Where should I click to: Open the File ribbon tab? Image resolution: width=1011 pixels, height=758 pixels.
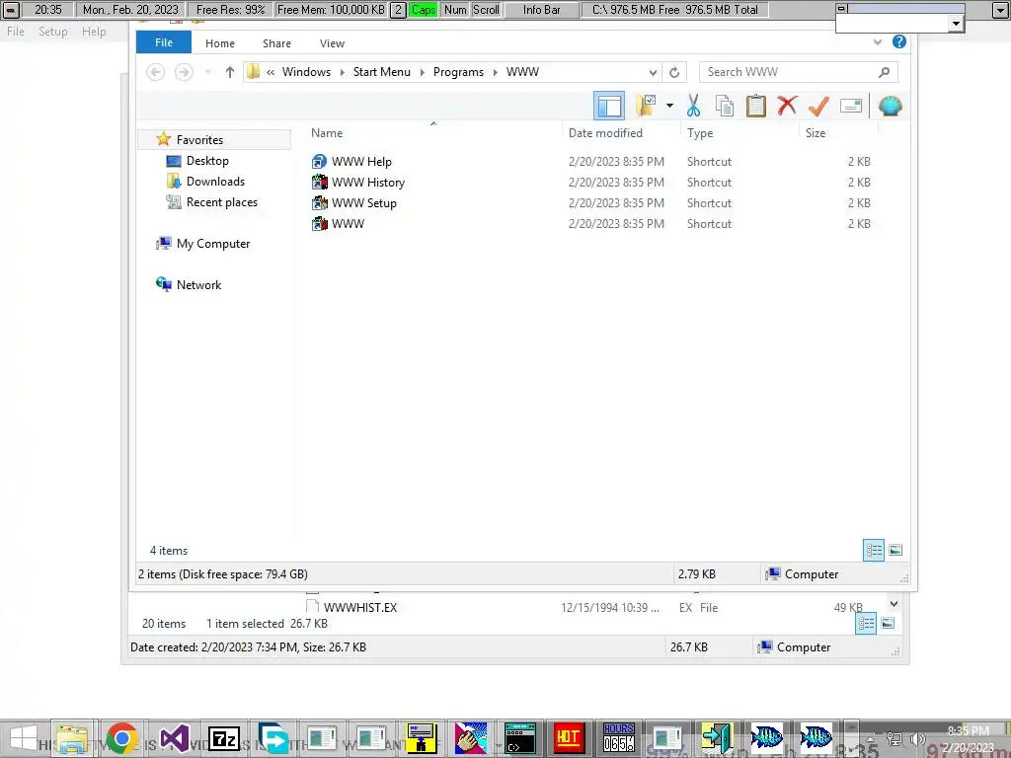point(164,42)
